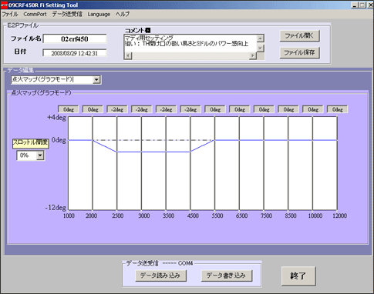Click the 終了 exit button
Screen dimensions: 374x294
(298, 276)
